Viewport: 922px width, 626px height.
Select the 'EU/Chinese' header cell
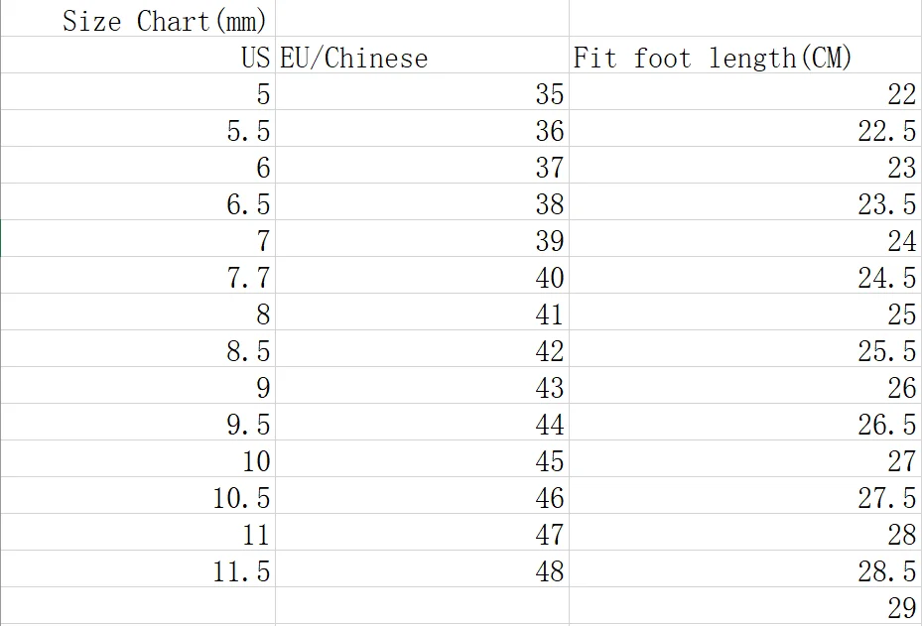coord(422,56)
